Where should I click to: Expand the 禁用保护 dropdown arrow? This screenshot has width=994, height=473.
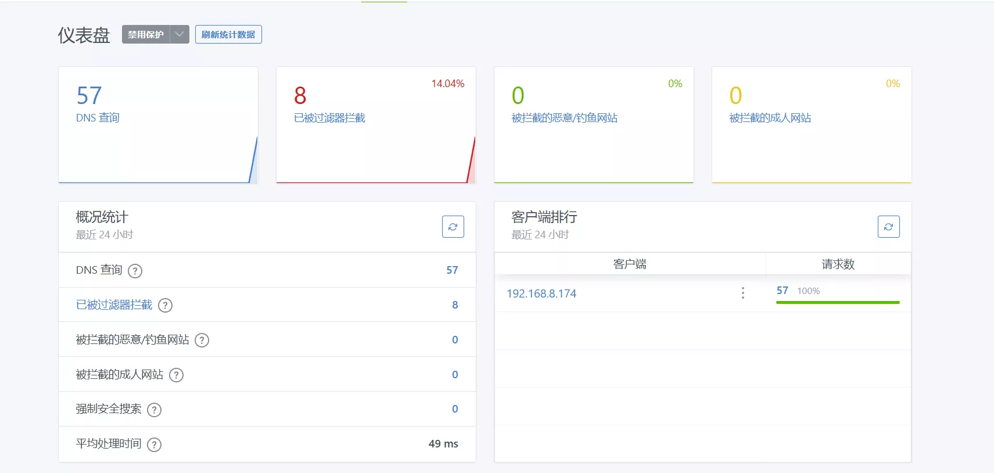(x=180, y=34)
